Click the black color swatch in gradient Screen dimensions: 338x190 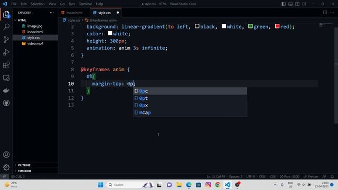point(197,26)
